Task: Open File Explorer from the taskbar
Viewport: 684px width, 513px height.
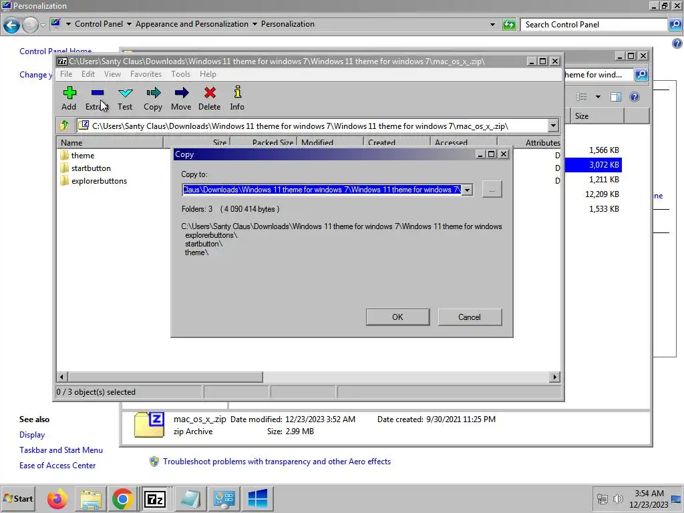Action: click(x=90, y=498)
